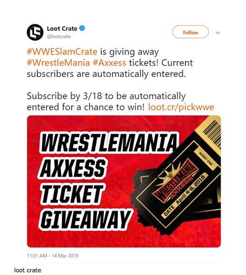Viewport: 246px width, 275px height.
Task: Open the Loot Crate profile avatar
Action: point(35,32)
